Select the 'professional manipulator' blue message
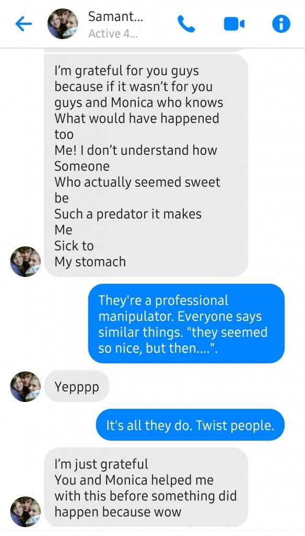 click(x=186, y=323)
